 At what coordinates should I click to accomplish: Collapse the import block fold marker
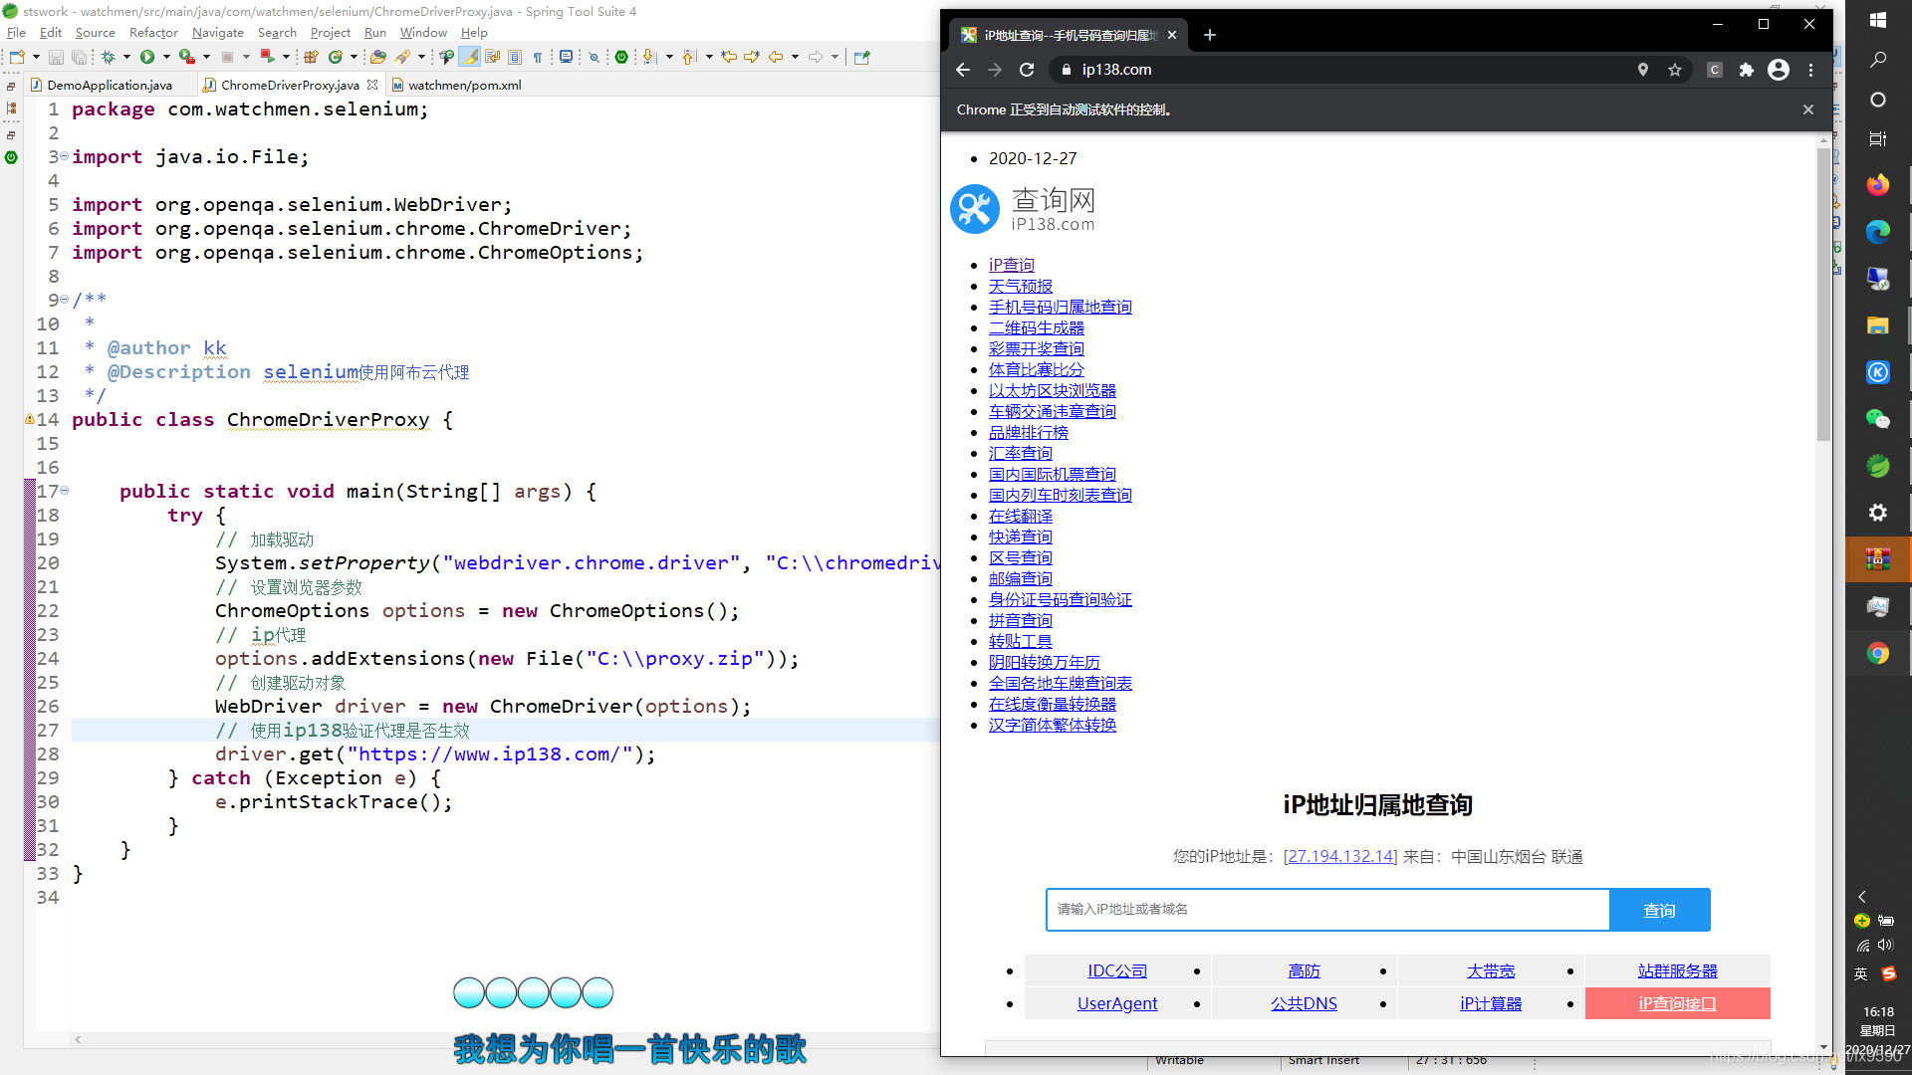point(65,156)
